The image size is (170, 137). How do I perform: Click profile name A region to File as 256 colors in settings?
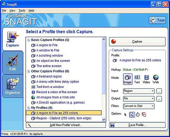coord(140,60)
